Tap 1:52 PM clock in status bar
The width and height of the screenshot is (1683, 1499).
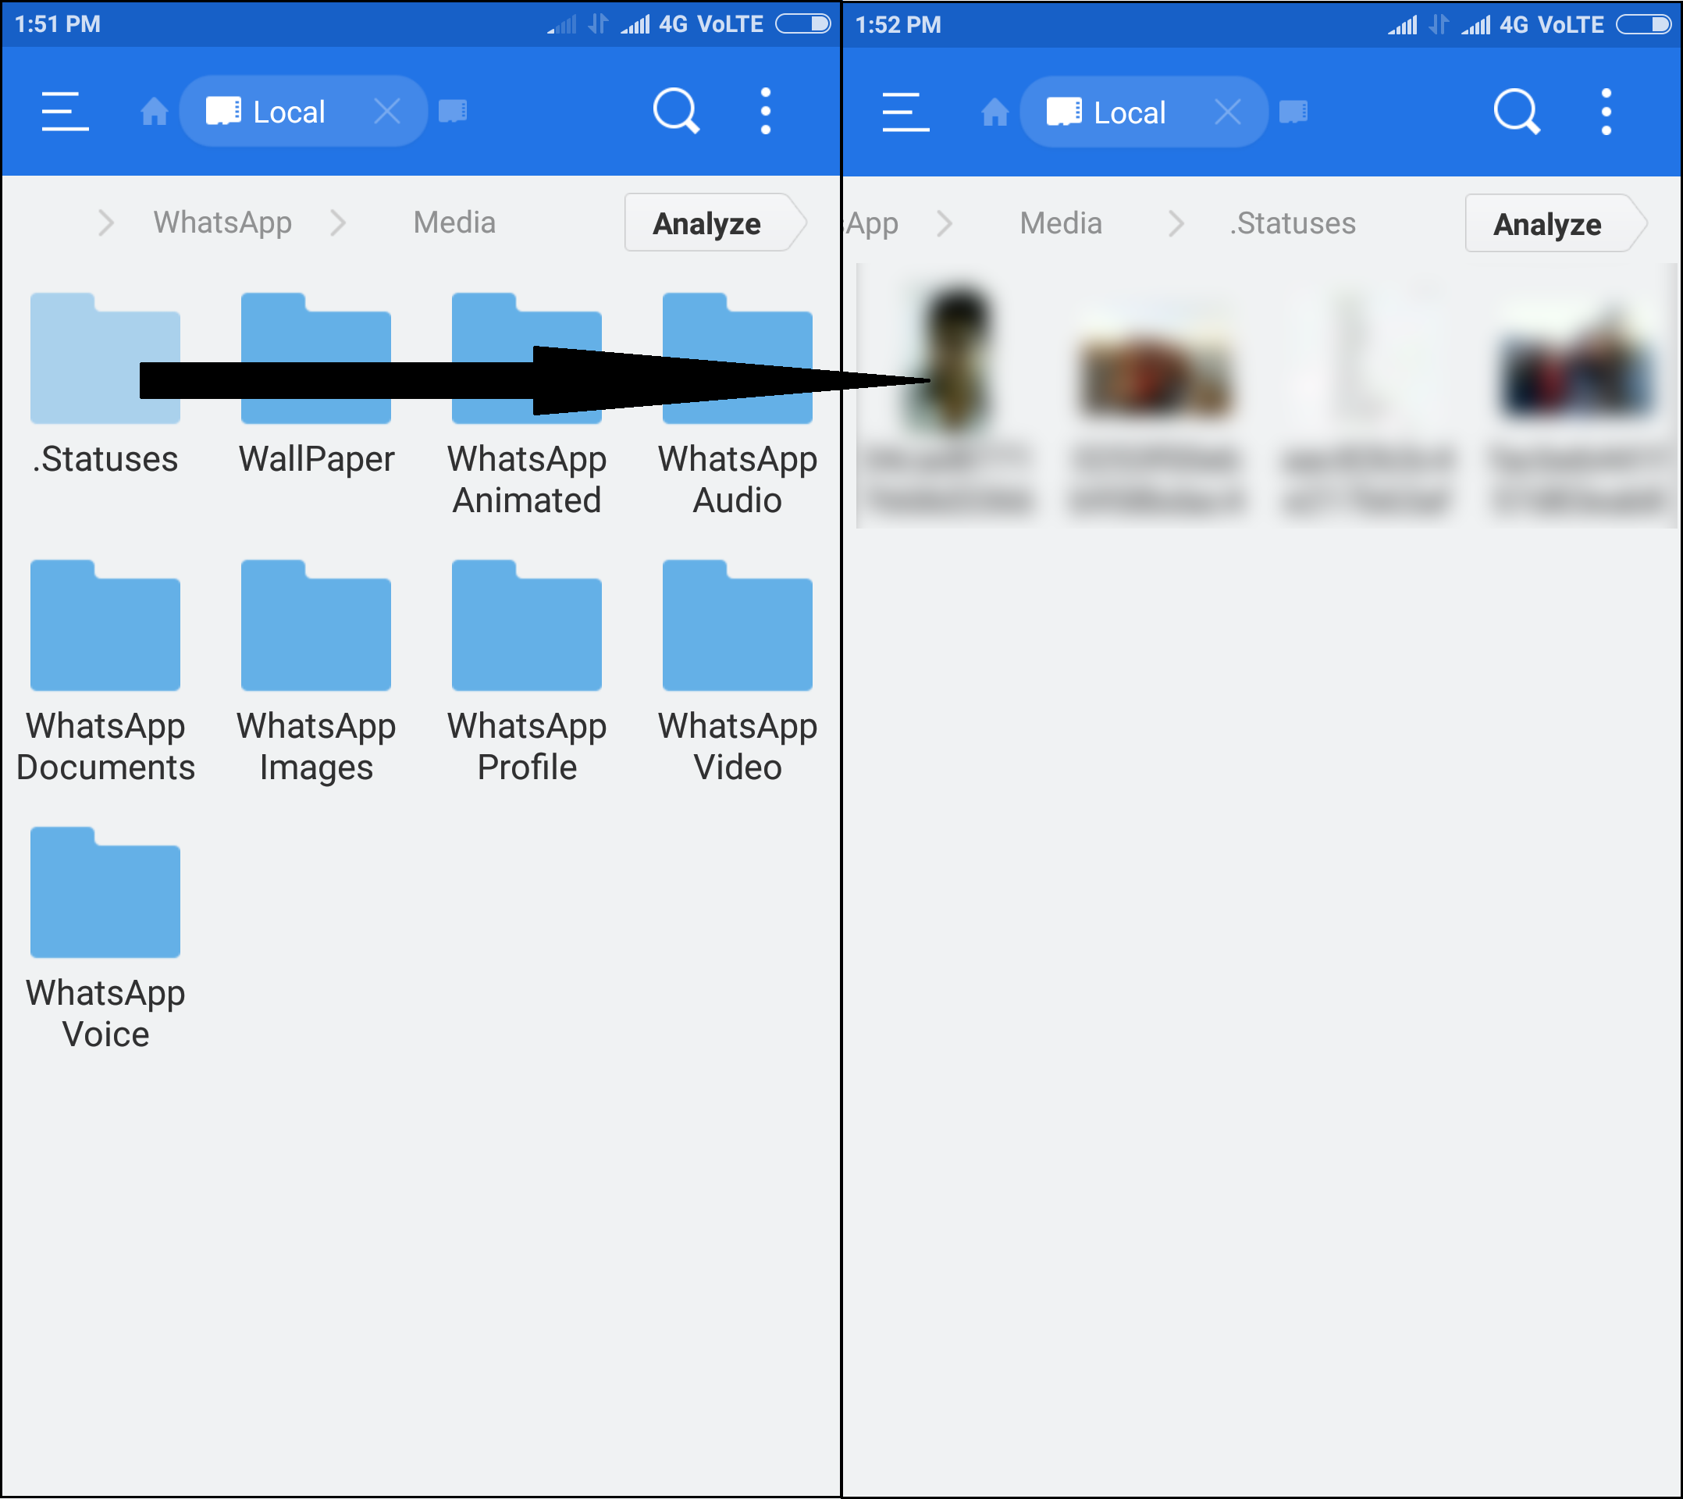coord(898,25)
